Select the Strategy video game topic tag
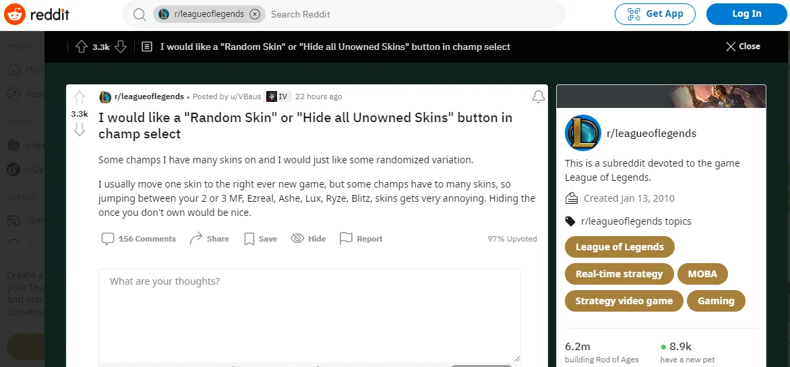The width and height of the screenshot is (790, 367). click(x=624, y=301)
